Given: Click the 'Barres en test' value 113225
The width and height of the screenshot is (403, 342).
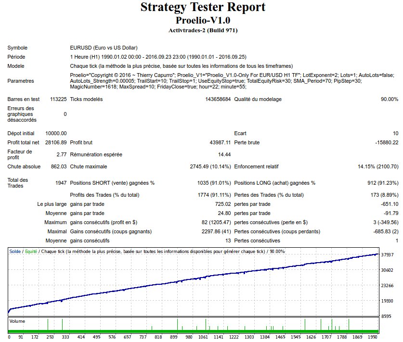Looking at the screenshot, I should click(58, 99).
